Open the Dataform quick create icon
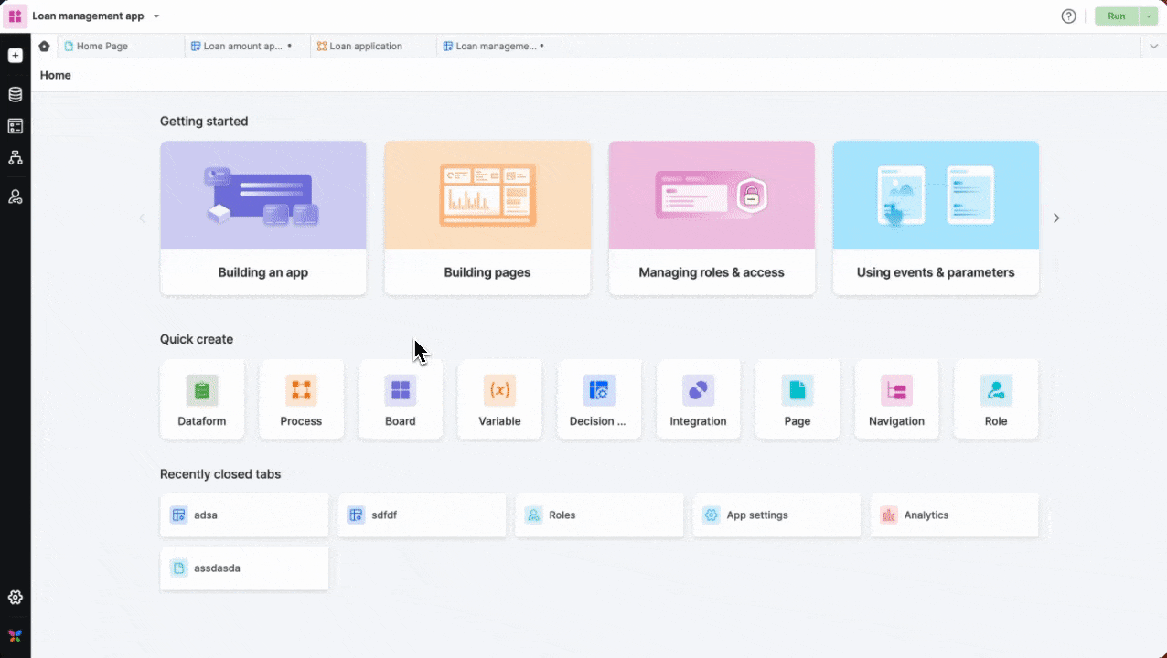The image size is (1167, 658). (x=202, y=390)
